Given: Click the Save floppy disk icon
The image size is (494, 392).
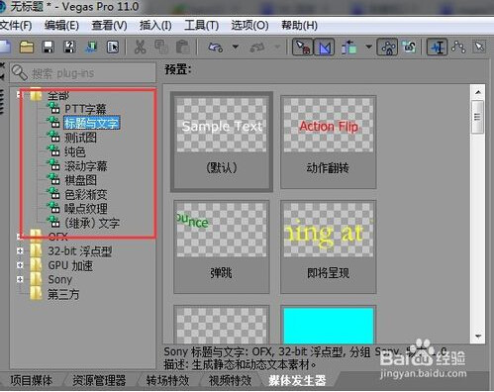Looking at the screenshot, I should pos(49,48).
